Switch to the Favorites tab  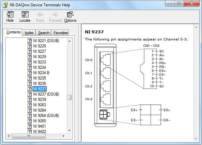61,33
